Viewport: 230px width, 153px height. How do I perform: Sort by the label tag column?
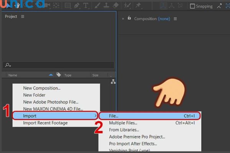(59, 75)
